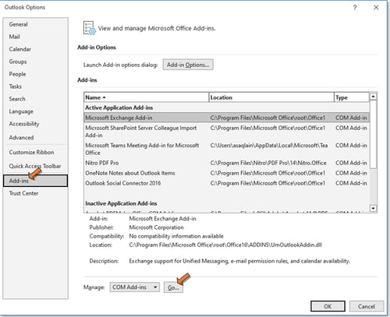Close the Outlook Options dialog

tap(376, 8)
